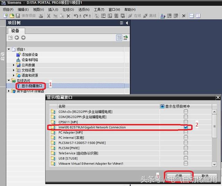The image size is (222, 186).
Task: Collapse the 项目树 panel with arrow
Action: [x=127, y=23]
